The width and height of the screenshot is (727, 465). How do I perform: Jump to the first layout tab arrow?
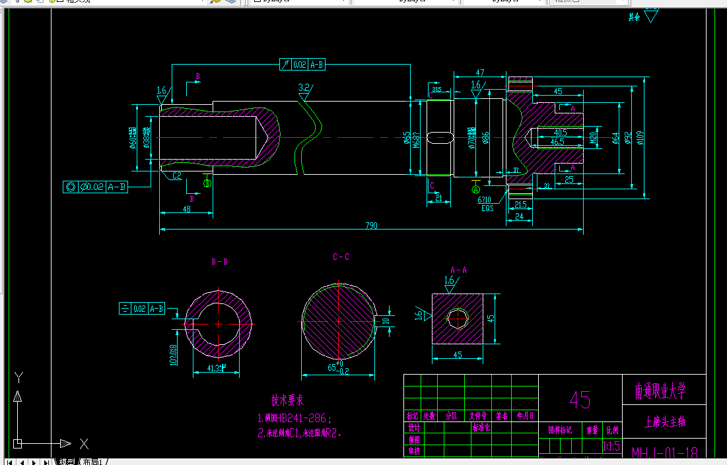click(9, 462)
